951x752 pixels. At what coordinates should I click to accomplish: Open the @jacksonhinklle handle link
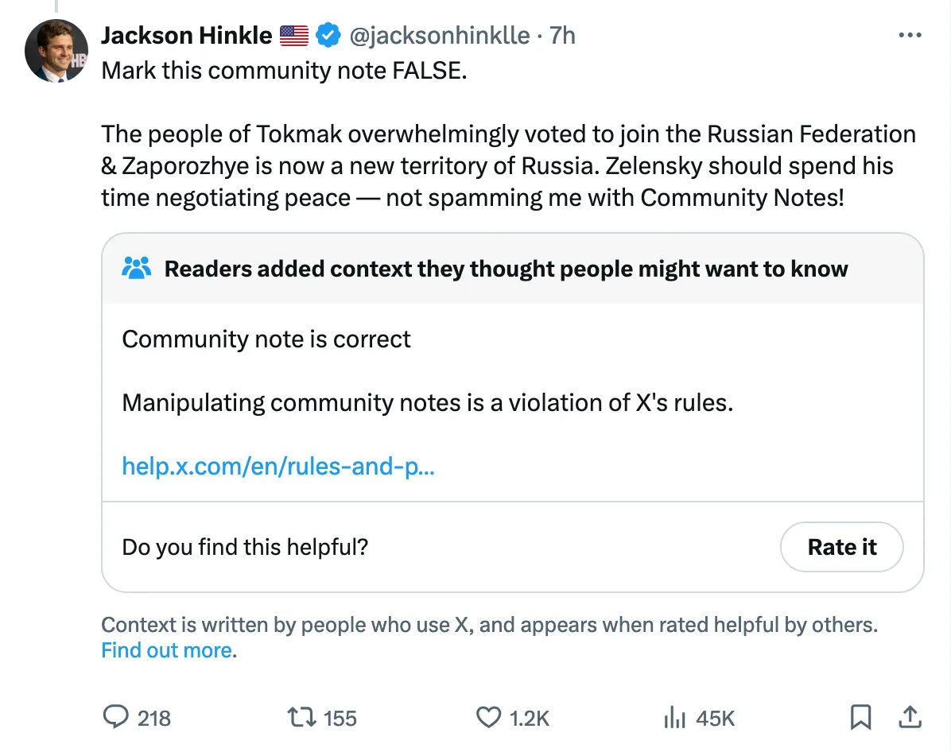pyautogui.click(x=440, y=36)
